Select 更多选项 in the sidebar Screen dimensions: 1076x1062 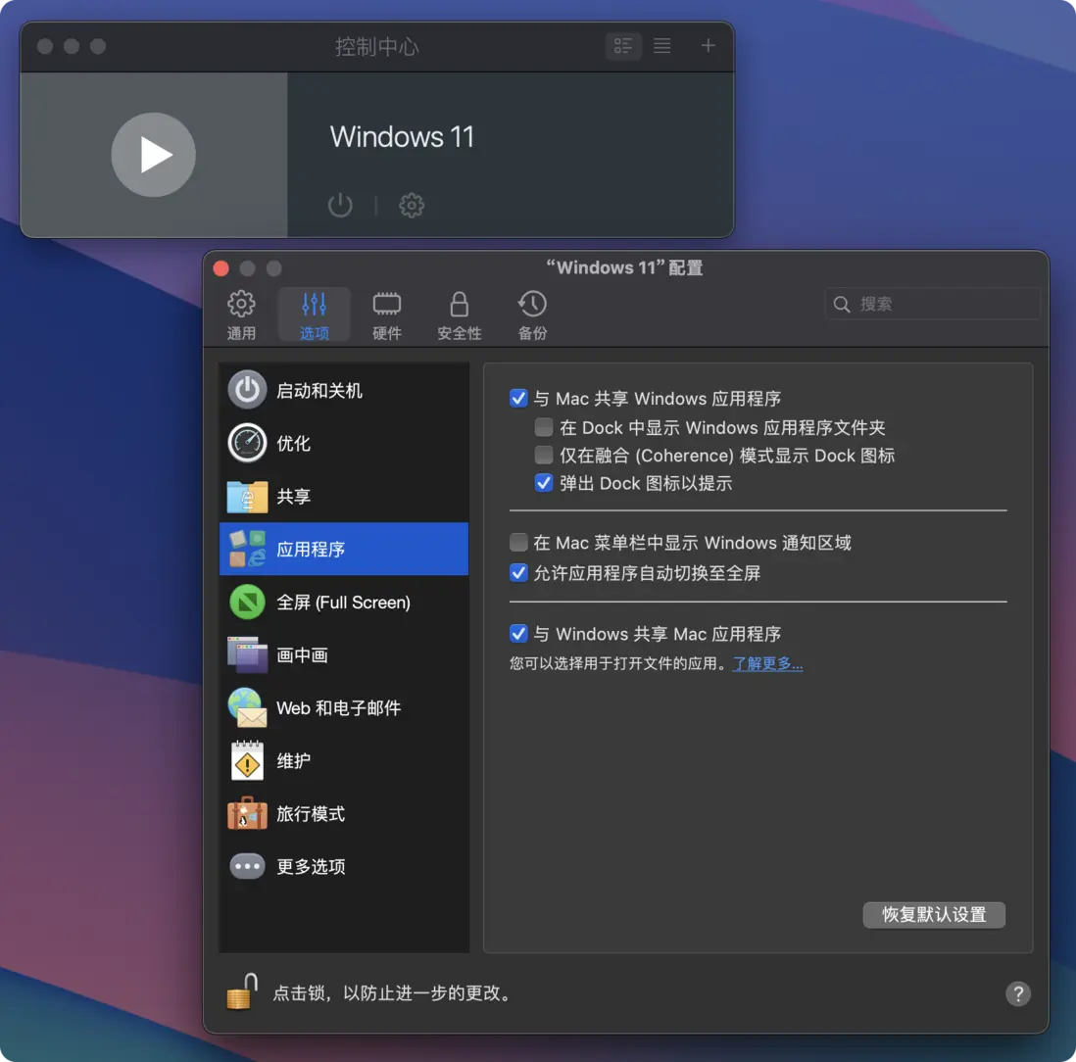(344, 866)
